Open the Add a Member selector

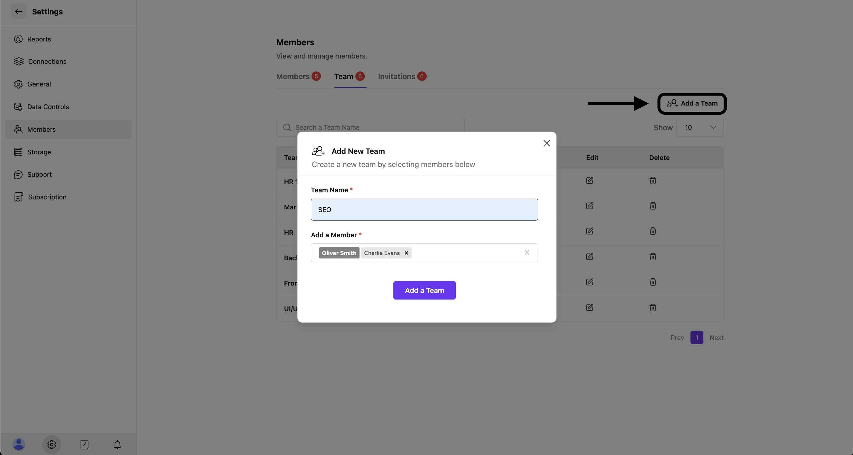coord(463,253)
